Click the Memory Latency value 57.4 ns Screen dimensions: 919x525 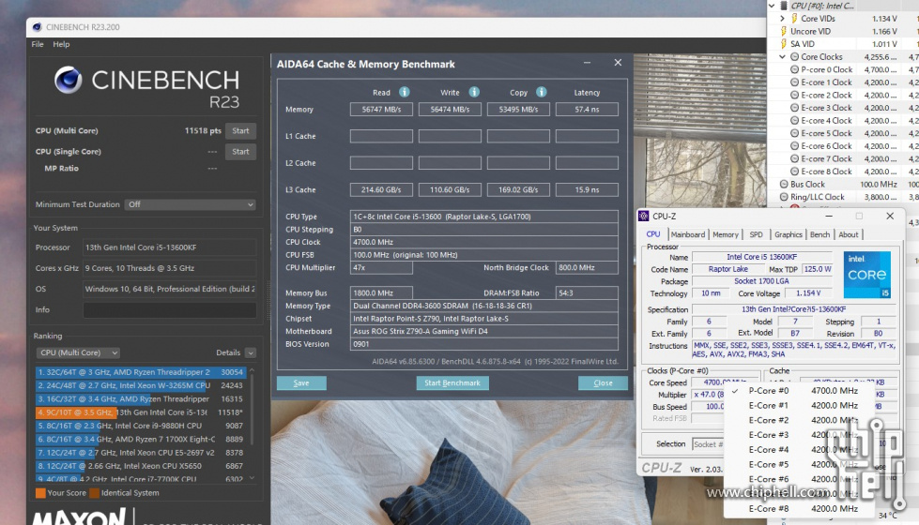click(x=587, y=110)
